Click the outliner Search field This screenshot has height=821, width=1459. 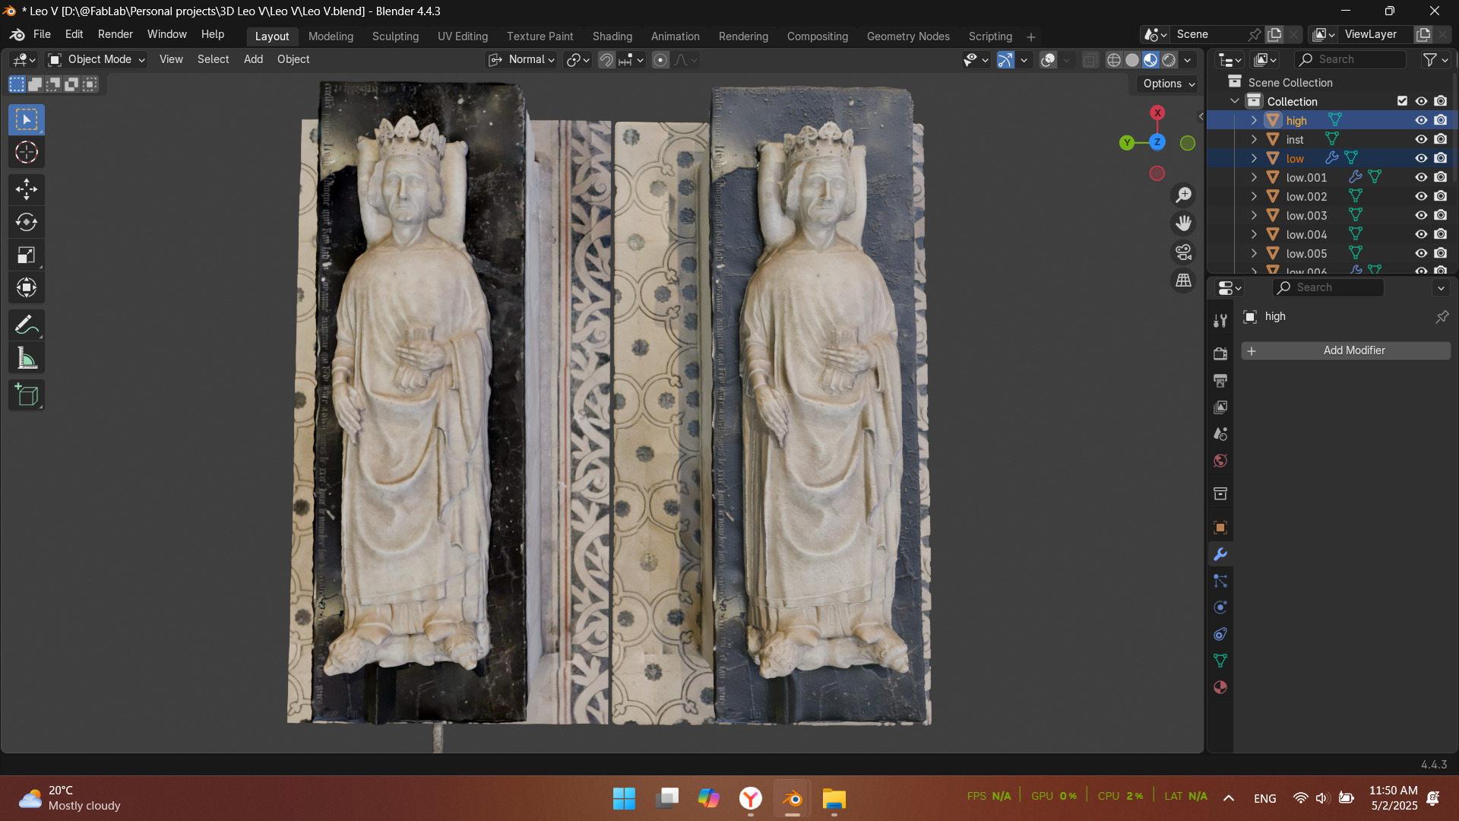pyautogui.click(x=1351, y=59)
